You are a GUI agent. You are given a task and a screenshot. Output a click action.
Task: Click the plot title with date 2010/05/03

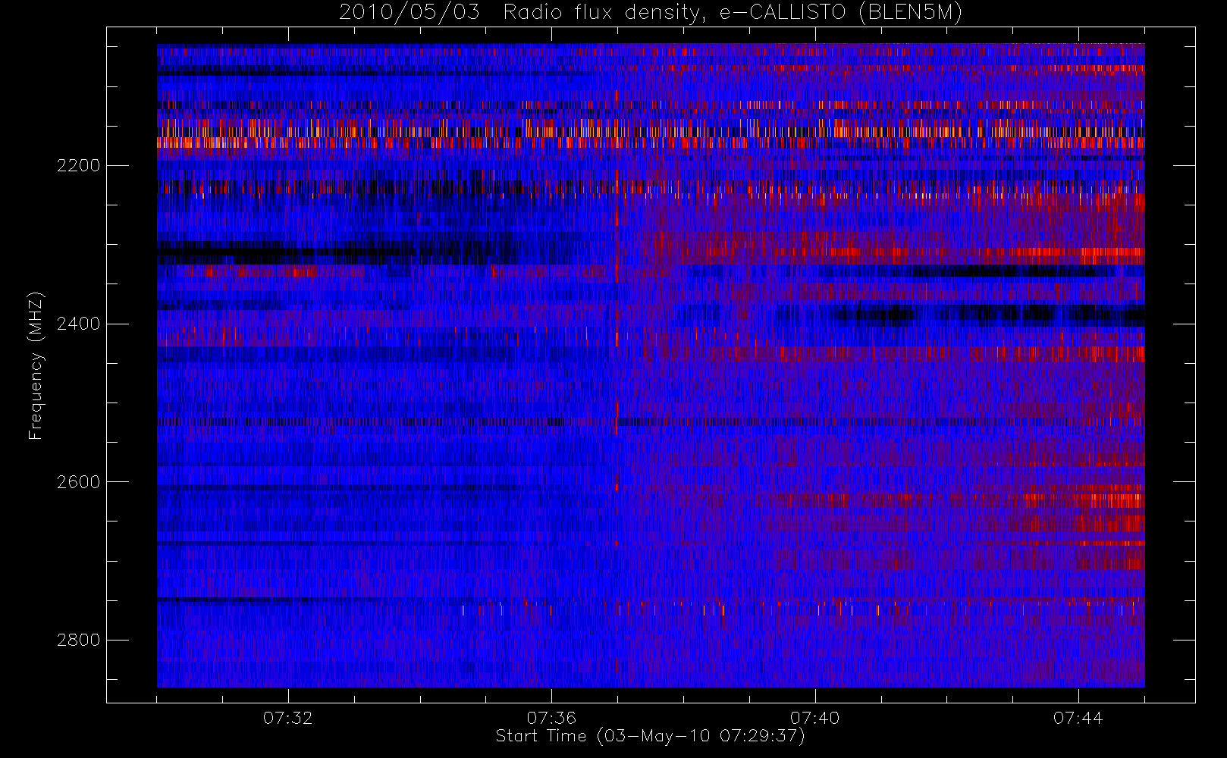pyautogui.click(x=651, y=13)
